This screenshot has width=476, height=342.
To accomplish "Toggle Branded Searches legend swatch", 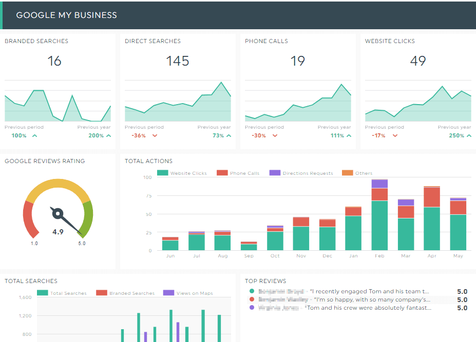I will coord(102,293).
